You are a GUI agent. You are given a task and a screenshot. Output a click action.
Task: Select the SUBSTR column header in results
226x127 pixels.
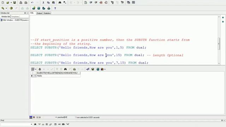click(58, 73)
